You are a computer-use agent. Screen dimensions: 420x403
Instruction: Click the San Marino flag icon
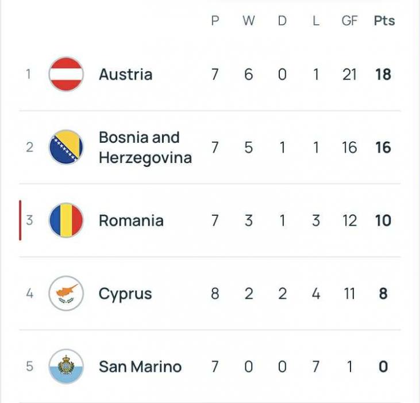[x=66, y=367]
